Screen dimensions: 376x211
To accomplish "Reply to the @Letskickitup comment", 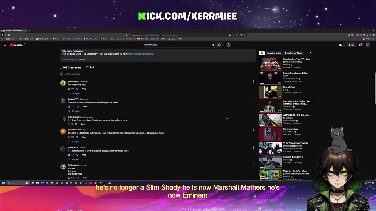I will [84, 89].
